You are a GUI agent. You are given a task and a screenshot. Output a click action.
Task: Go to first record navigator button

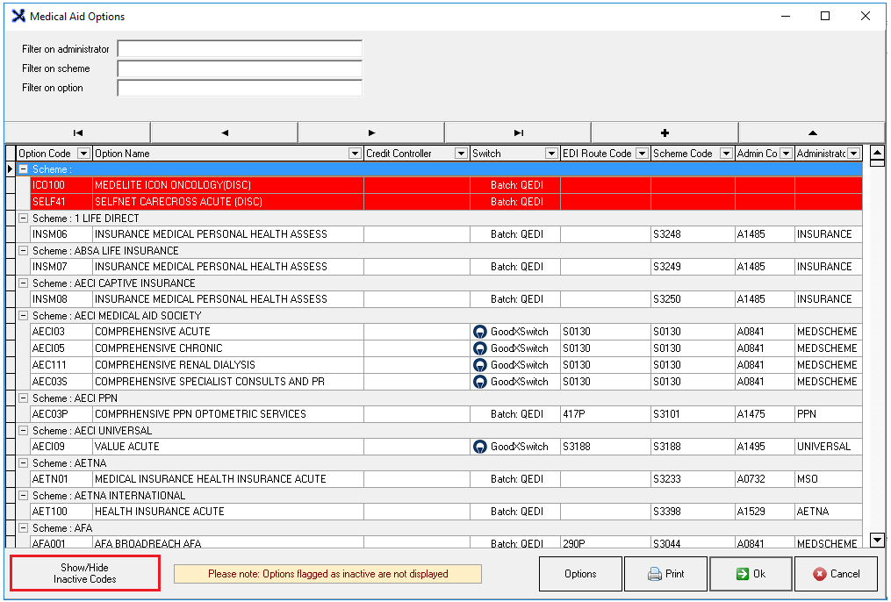[78, 133]
